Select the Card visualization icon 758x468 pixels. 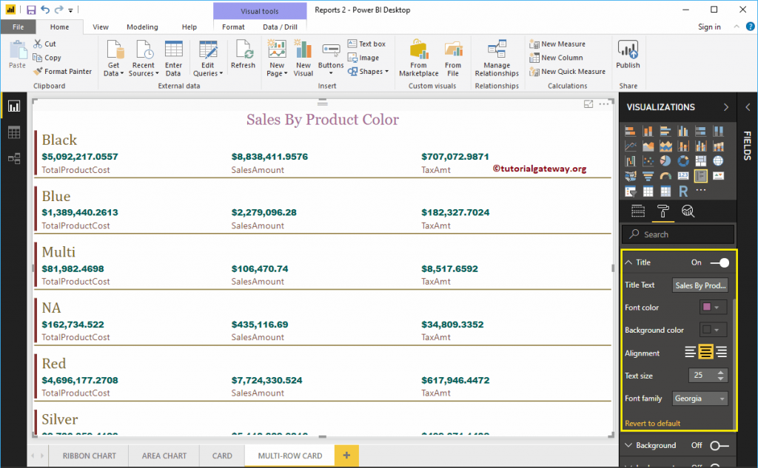[x=683, y=175]
